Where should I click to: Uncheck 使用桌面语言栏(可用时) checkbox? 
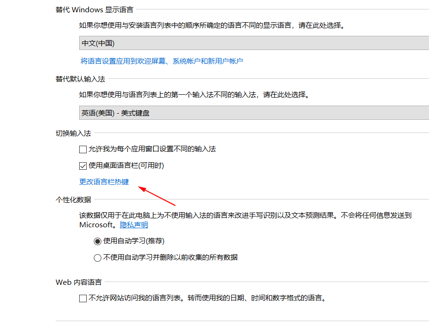click(83, 166)
